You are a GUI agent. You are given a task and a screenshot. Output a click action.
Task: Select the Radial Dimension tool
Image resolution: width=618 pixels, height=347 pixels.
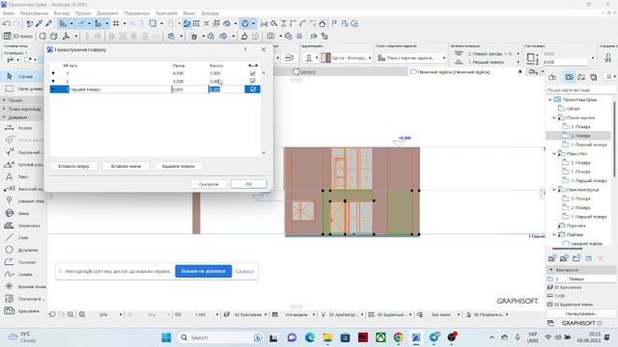[x=21, y=152]
